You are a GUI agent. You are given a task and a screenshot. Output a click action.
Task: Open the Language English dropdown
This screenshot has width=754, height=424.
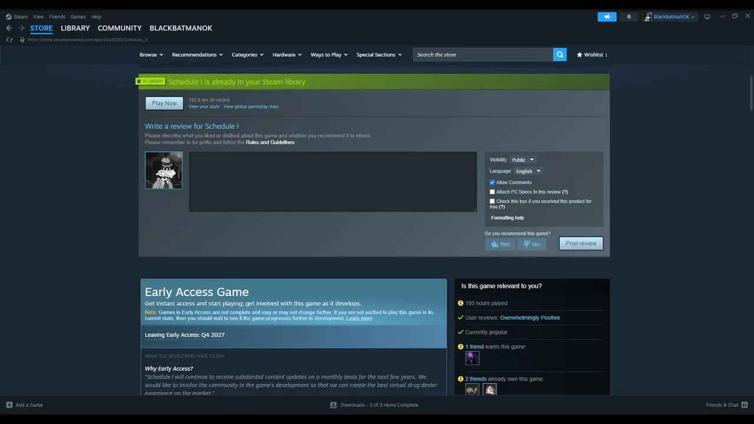(528, 171)
